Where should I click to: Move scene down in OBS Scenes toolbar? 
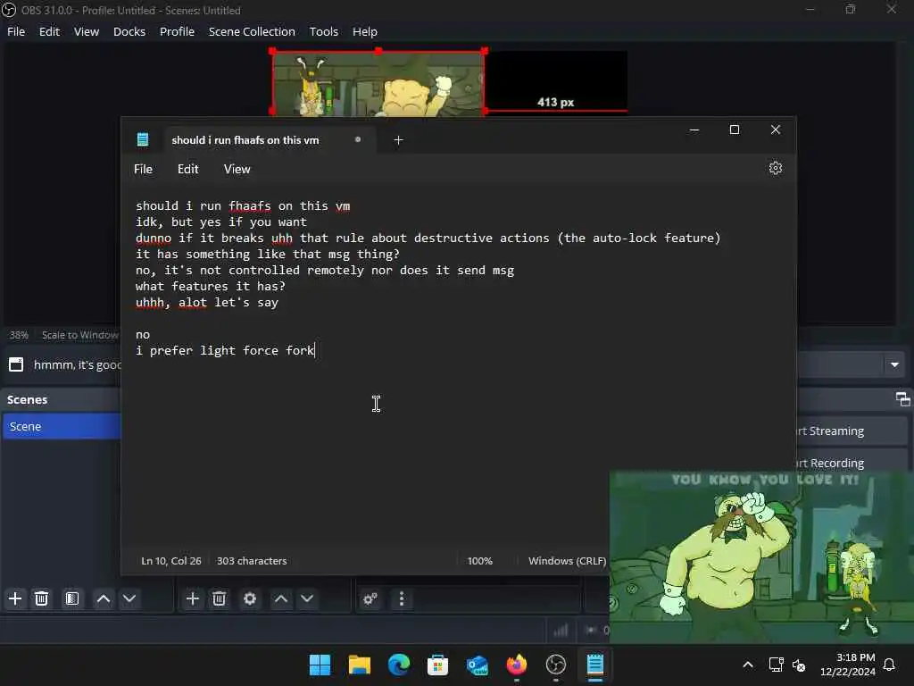pyautogui.click(x=129, y=598)
